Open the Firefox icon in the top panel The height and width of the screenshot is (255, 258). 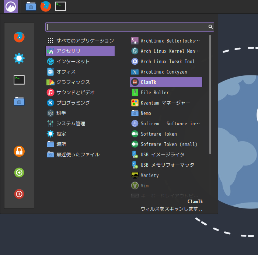(46, 6)
